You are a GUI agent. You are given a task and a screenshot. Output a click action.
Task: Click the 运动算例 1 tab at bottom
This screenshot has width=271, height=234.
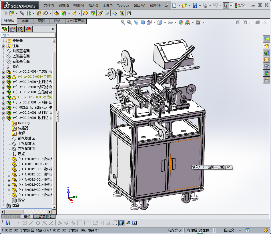coord(43,217)
